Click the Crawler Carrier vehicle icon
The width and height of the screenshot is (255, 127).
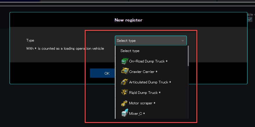pos(125,71)
